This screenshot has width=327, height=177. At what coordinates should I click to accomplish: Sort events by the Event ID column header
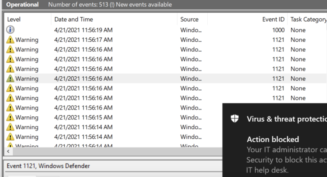(x=273, y=20)
